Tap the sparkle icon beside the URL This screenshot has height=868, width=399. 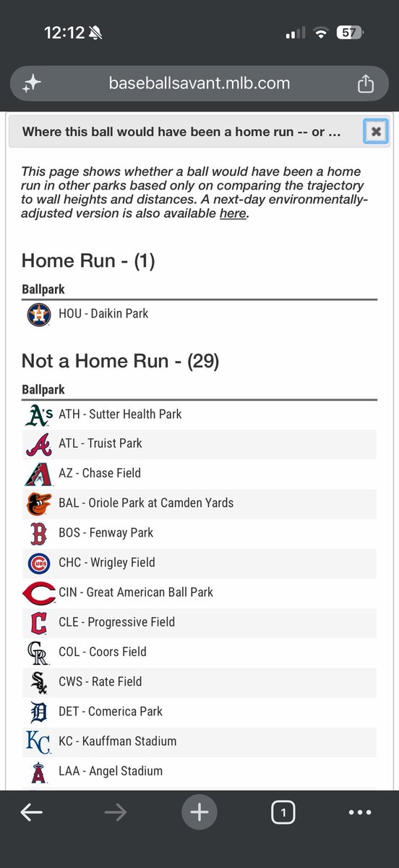coord(31,84)
